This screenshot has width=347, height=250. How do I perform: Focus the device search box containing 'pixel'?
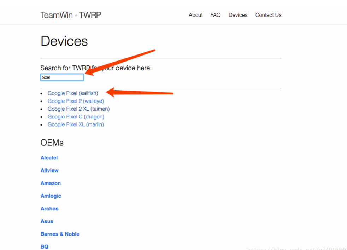point(62,77)
